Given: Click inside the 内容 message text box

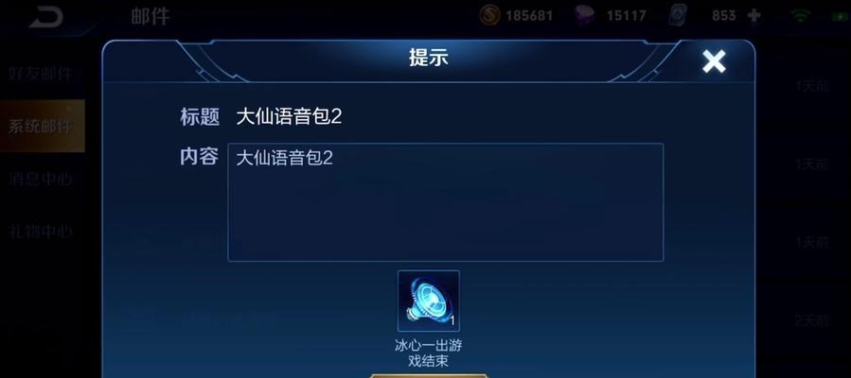Looking at the screenshot, I should pyautogui.click(x=445, y=202).
